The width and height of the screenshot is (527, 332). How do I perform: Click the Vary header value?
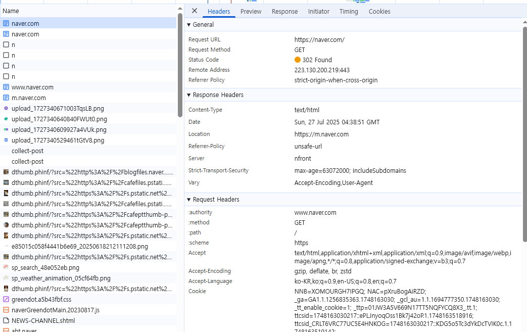[x=333, y=182]
